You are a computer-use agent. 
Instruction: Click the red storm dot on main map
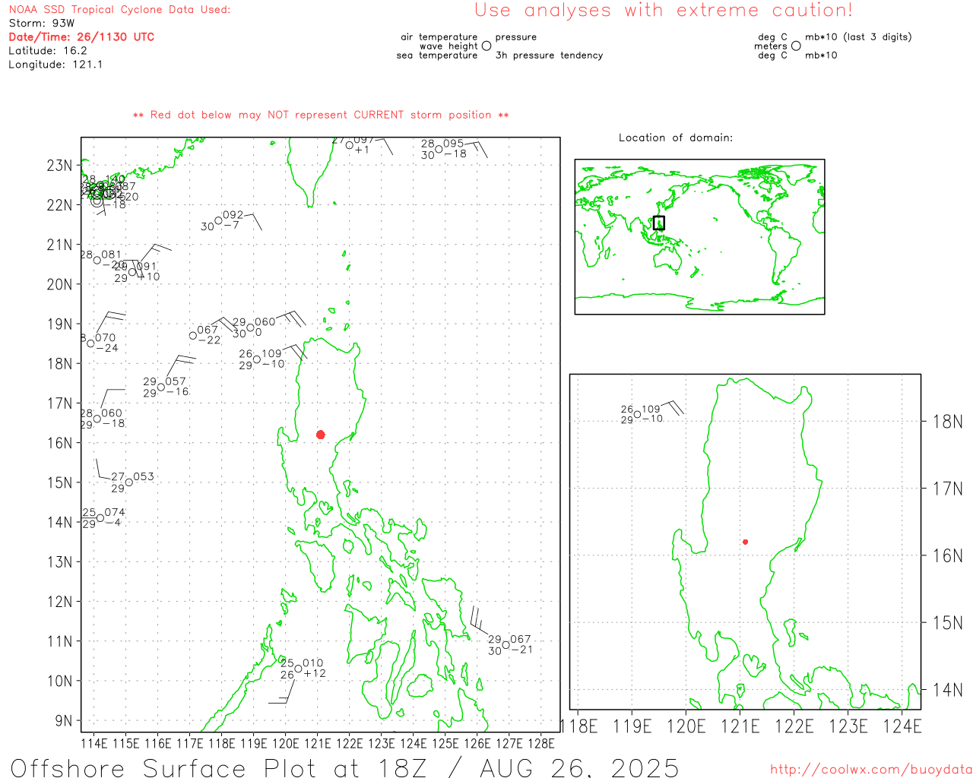[x=320, y=435]
